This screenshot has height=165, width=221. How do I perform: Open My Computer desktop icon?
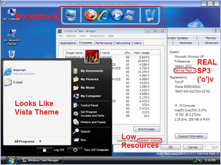(x=12, y=15)
